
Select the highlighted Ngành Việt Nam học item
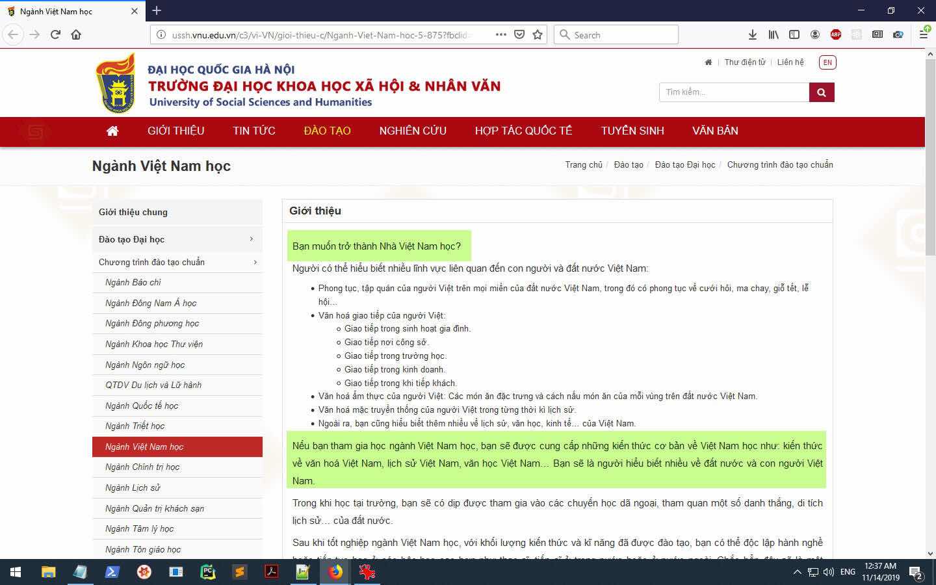click(177, 447)
